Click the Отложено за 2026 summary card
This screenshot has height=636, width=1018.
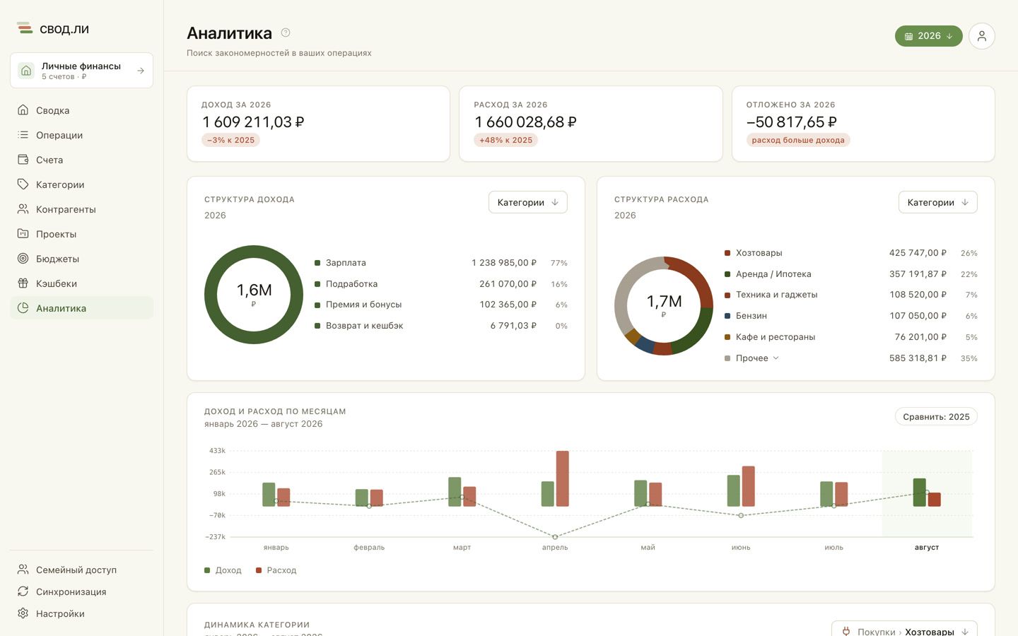pos(863,124)
